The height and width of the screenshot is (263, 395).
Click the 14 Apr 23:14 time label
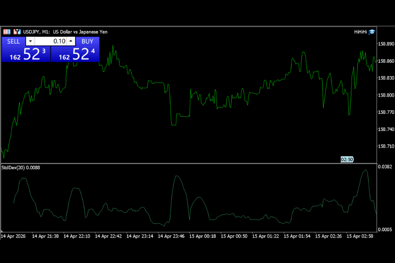140,236
